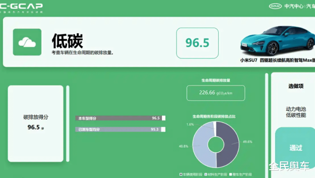
Task: Click the 通过 pass badge
Action: pyautogui.click(x=296, y=148)
